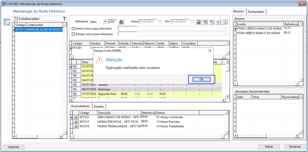Click the Imprimir button
This screenshot has height=152, width=308.
pyautogui.click(x=13, y=146)
